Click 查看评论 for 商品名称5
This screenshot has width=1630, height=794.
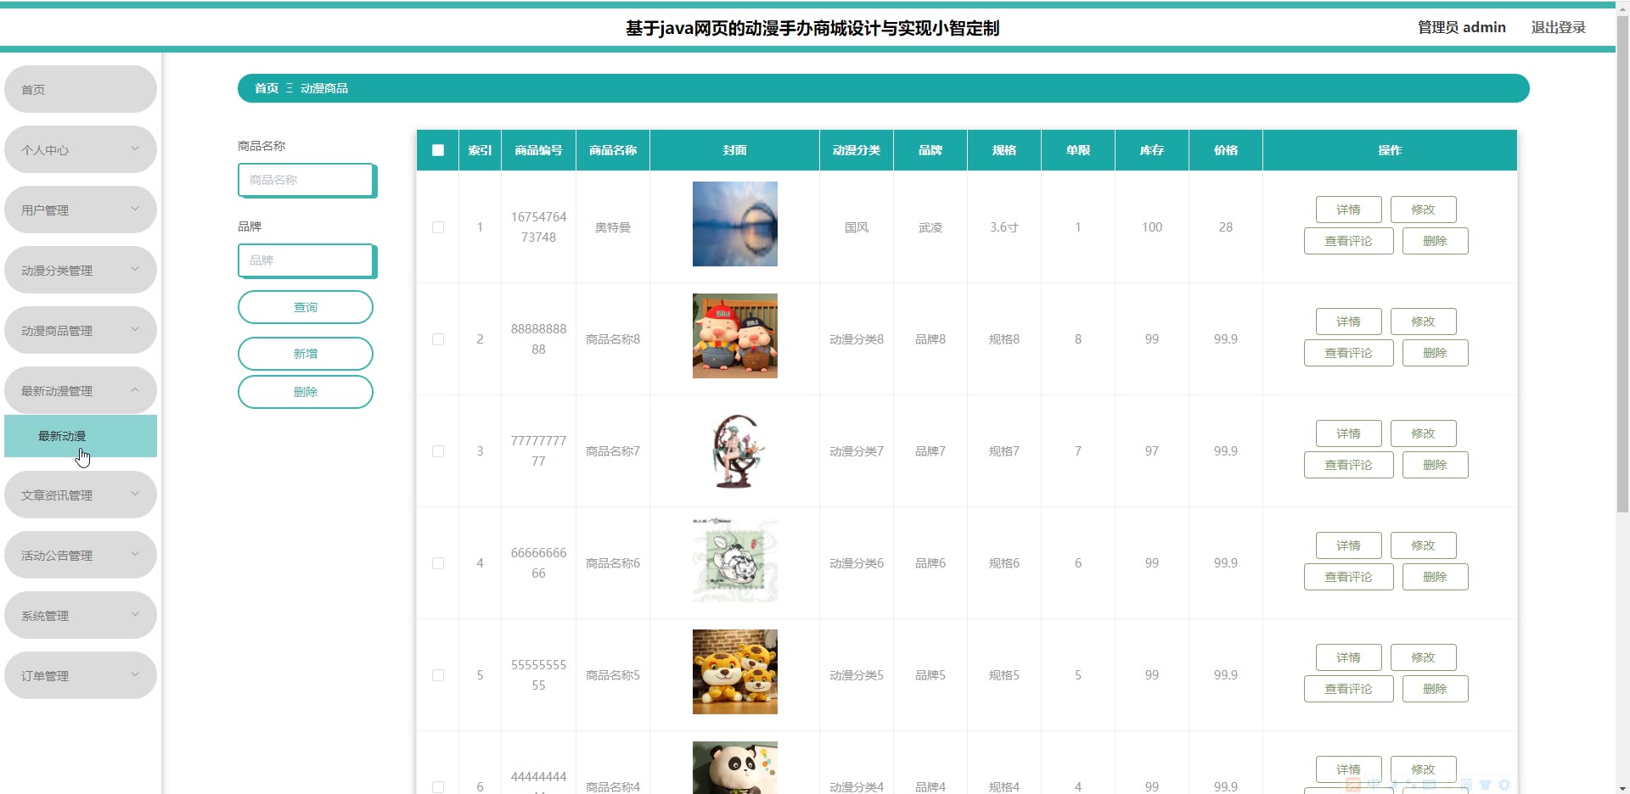1348,689
